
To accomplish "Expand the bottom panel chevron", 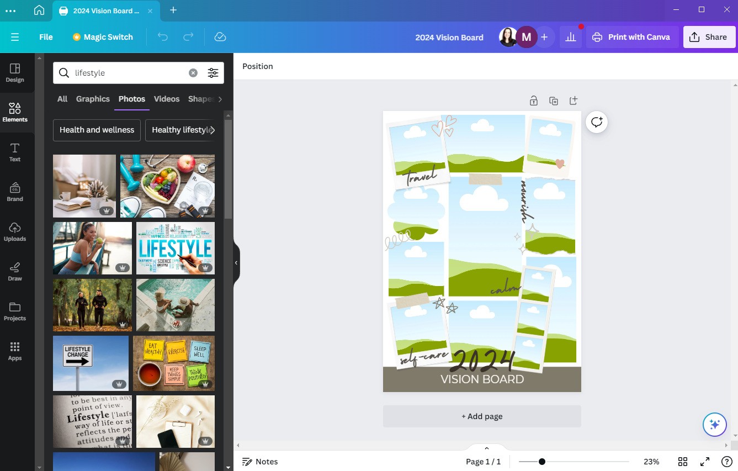I will (486, 447).
